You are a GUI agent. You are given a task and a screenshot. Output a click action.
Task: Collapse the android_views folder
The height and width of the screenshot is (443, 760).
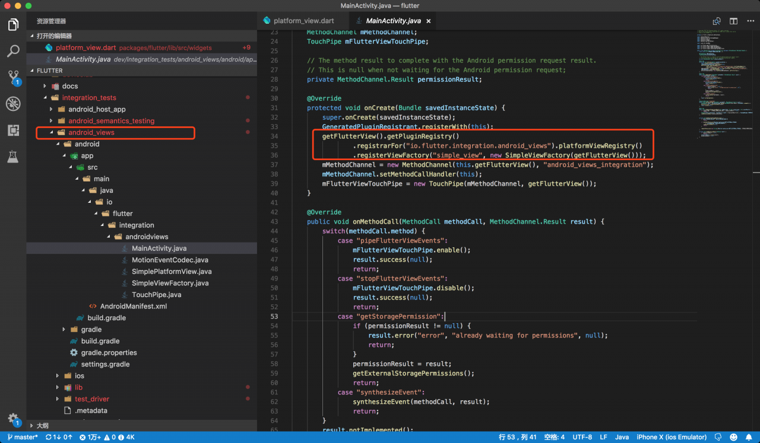[x=91, y=132]
